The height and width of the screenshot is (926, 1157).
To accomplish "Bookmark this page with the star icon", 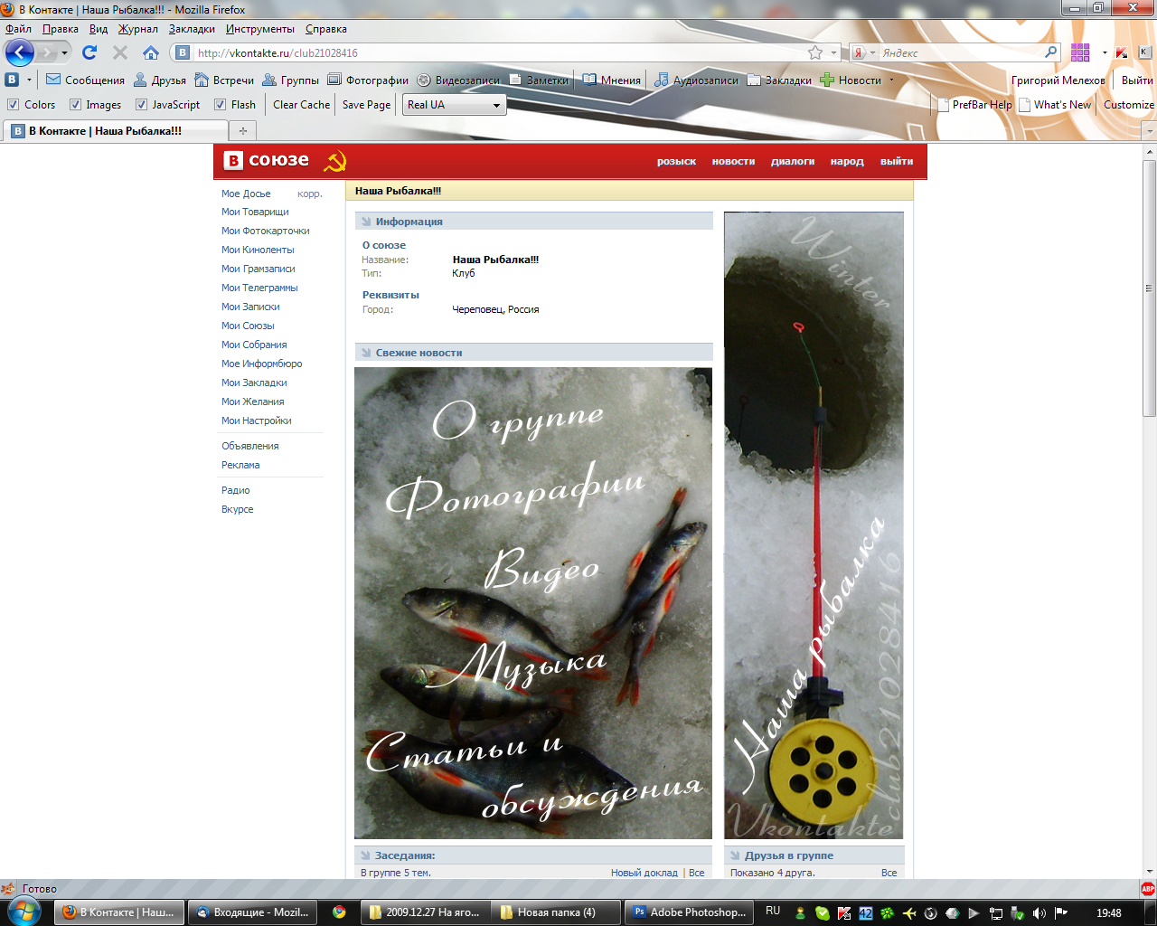I will tap(815, 52).
